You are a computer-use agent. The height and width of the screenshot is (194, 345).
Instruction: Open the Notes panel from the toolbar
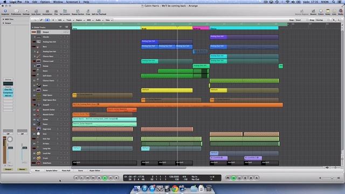click(x=328, y=12)
